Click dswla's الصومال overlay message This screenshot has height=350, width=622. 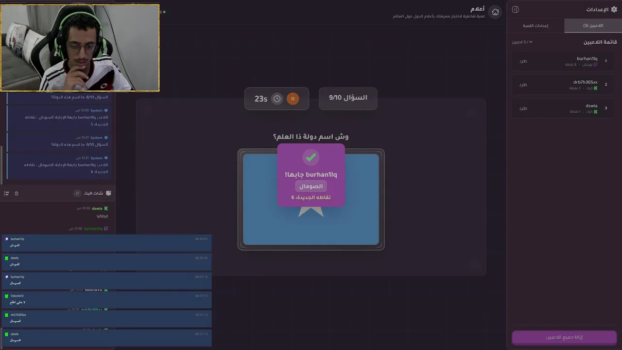click(x=106, y=337)
